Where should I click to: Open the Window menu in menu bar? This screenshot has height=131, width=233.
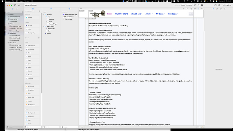click(x=27, y=1)
